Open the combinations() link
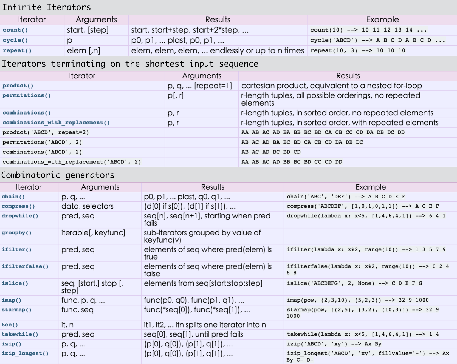The height and width of the screenshot is (364, 457). pyautogui.click(x=27, y=113)
